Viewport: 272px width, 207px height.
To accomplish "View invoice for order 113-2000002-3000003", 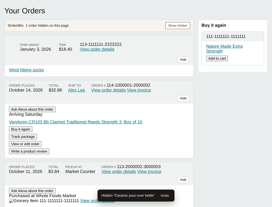I will pyautogui.click(x=149, y=172).
